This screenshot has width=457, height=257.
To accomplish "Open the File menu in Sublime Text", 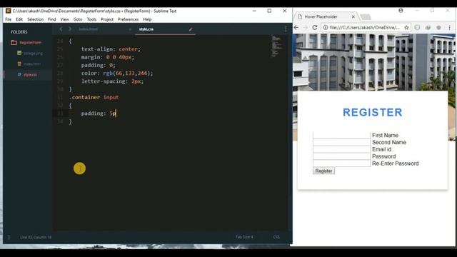I will (8, 19).
